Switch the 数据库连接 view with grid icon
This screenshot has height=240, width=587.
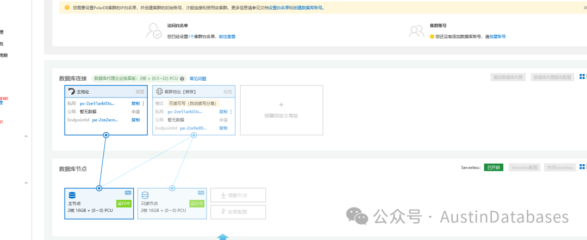coord(583,76)
